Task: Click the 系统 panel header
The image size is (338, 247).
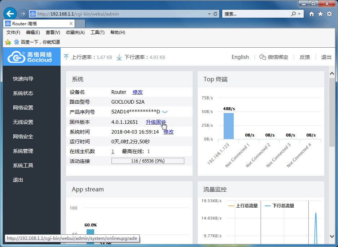Action: (x=130, y=79)
